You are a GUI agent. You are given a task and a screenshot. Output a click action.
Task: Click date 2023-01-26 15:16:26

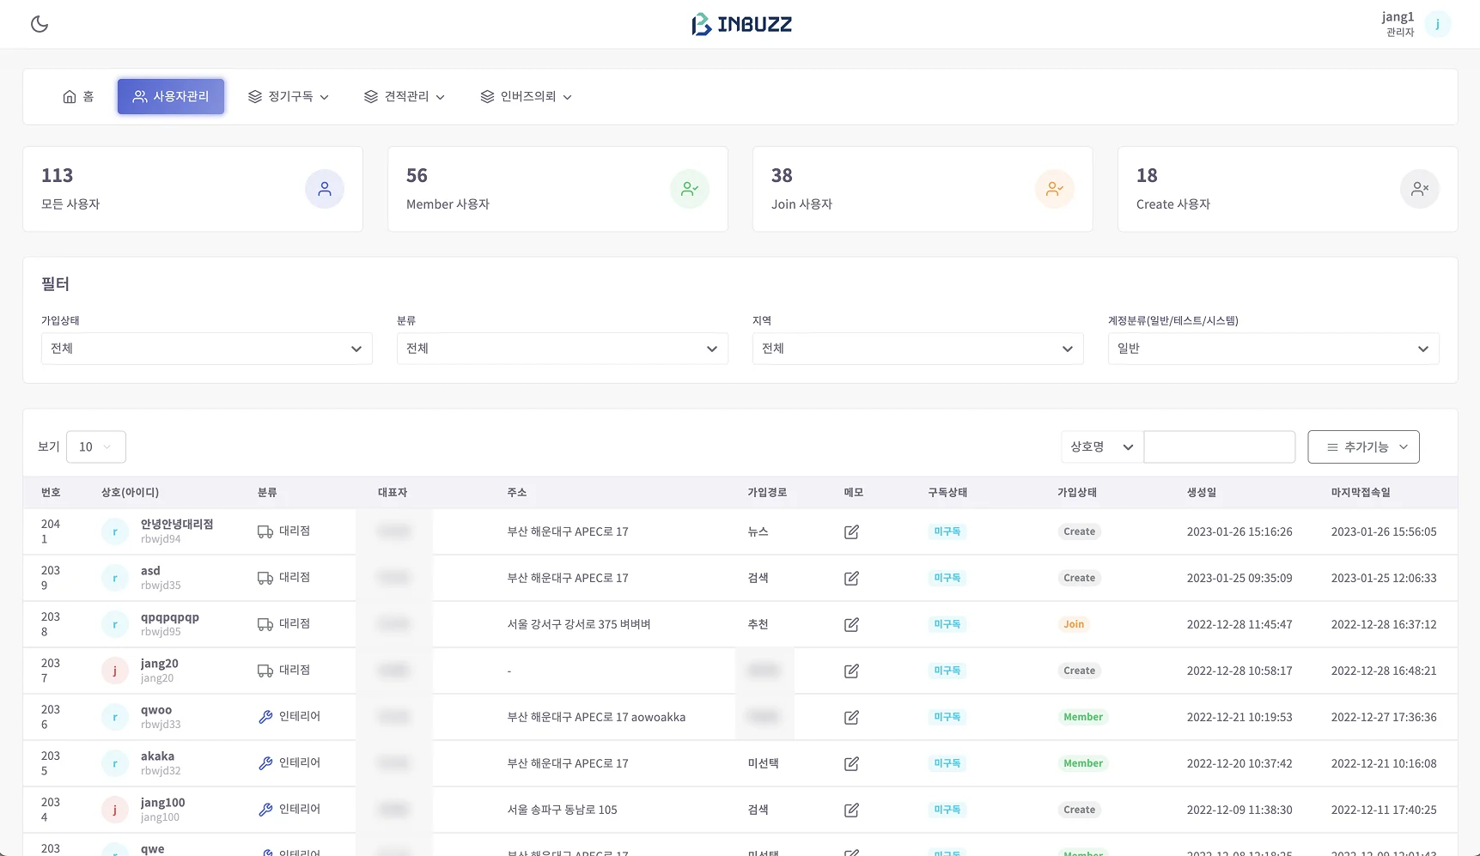pyautogui.click(x=1239, y=531)
